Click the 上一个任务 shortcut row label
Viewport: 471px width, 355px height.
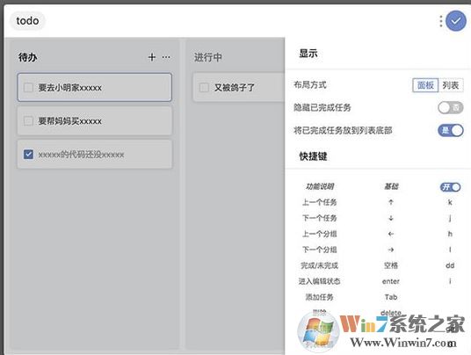319,202
